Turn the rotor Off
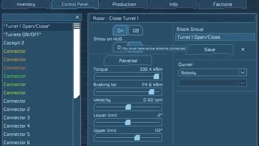259x146 pixels. (x=136, y=30)
